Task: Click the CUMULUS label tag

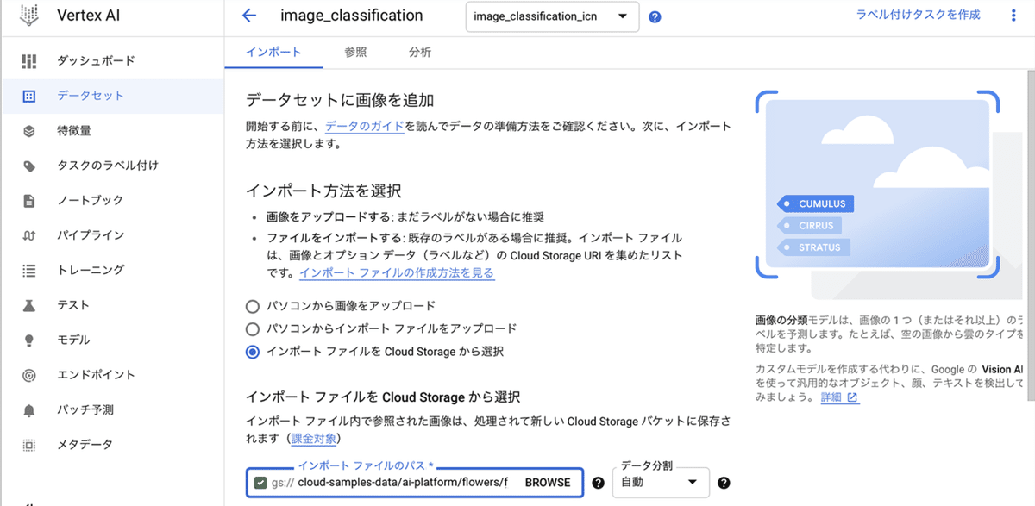Action: [816, 204]
